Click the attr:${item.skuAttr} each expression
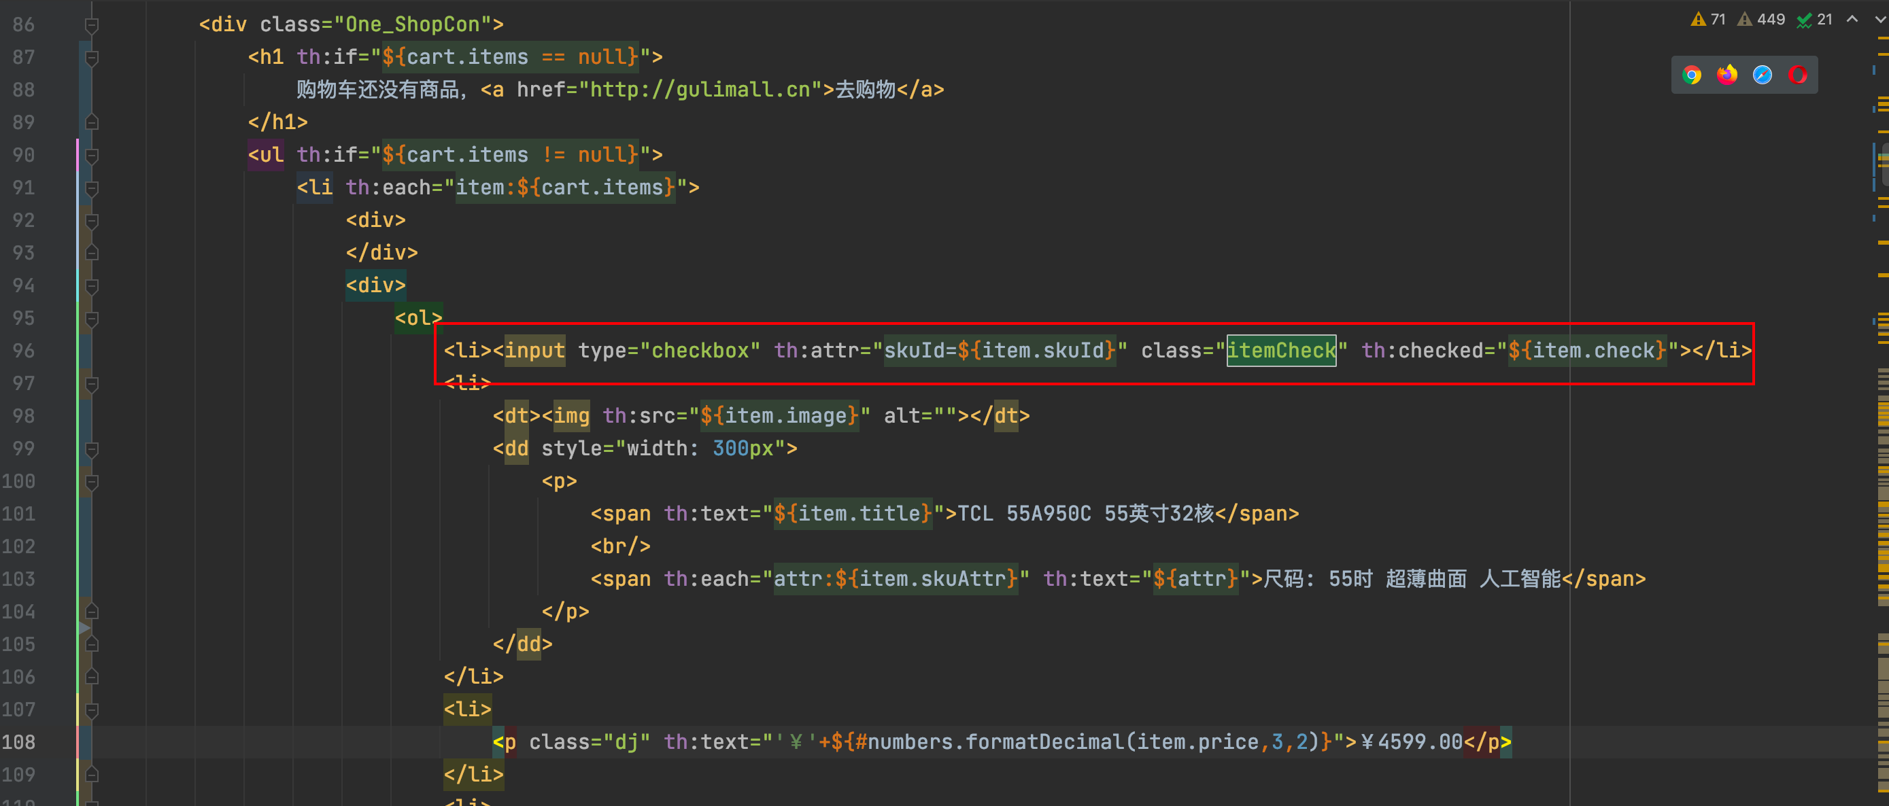Viewport: 1889px width, 806px height. (x=896, y=579)
